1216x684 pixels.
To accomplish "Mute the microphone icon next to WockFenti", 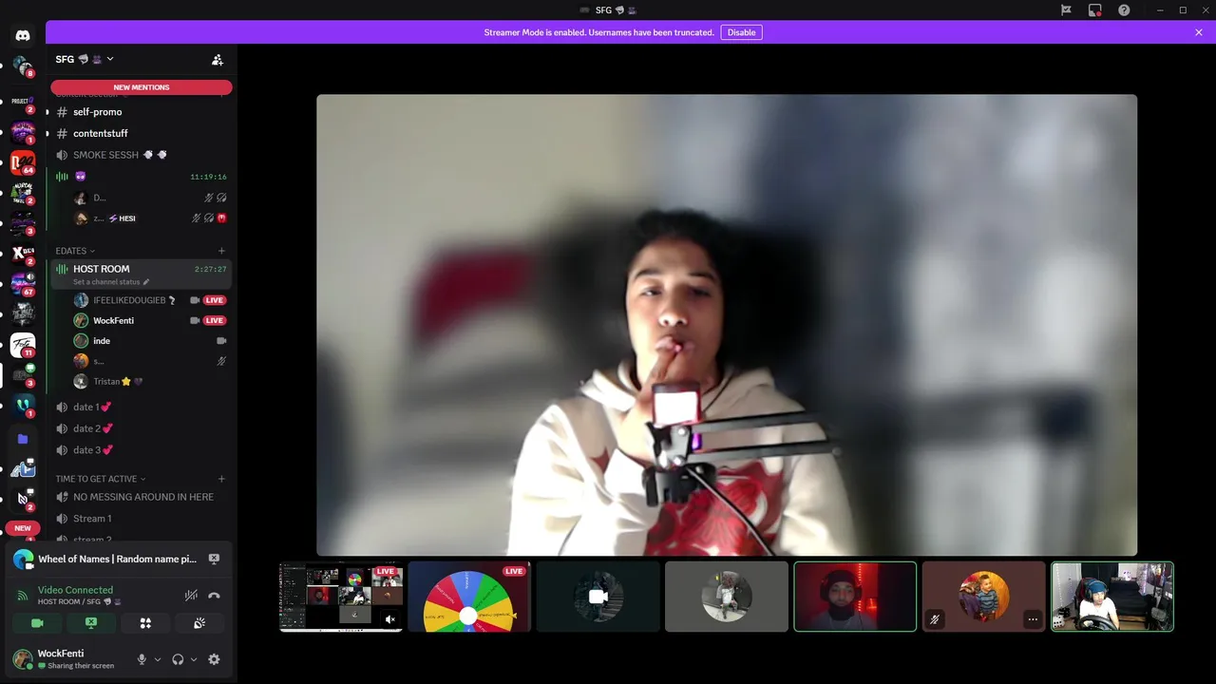I will coord(142,659).
